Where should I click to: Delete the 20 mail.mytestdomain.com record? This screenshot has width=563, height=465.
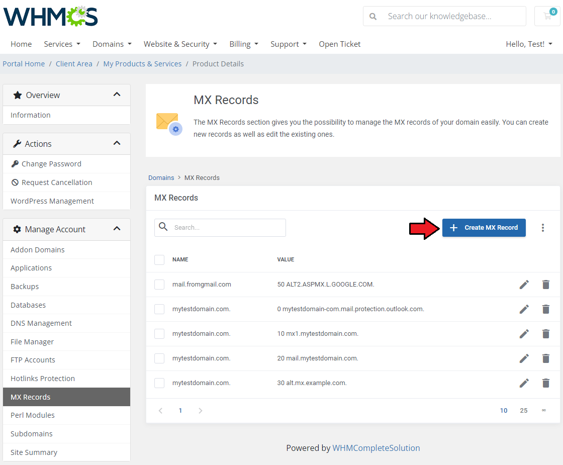(546, 358)
